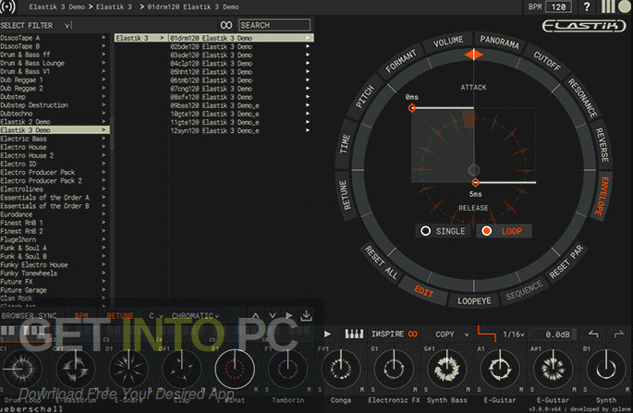
Task: Expand the 12syn120 Elastik 3 Demo_e arrow
Action: pos(308,130)
